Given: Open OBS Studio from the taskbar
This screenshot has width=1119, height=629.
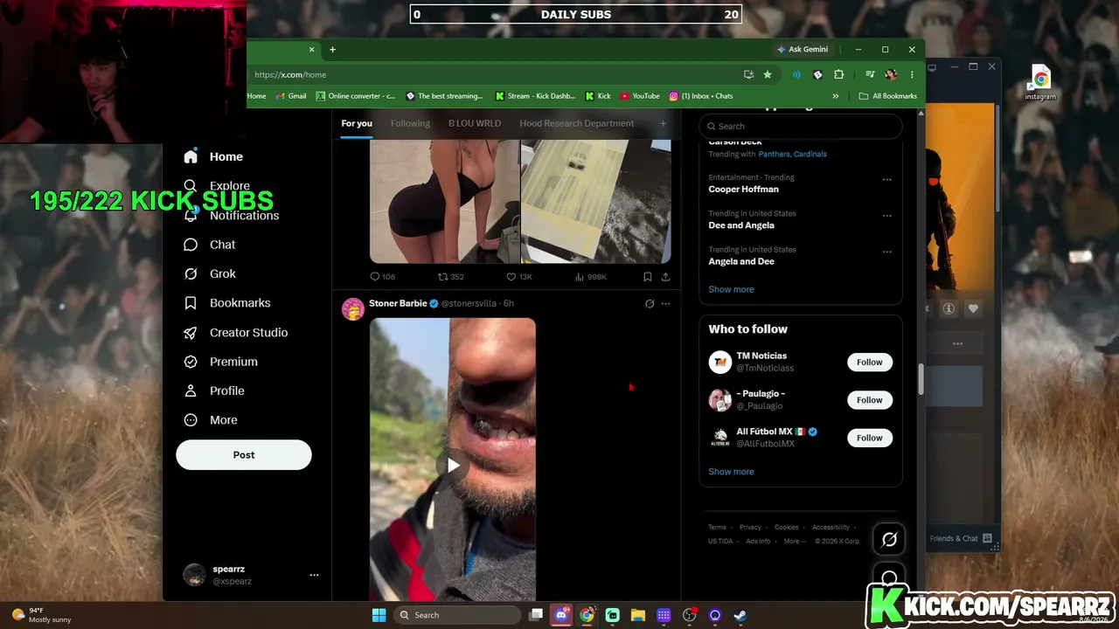Looking at the screenshot, I should pos(689,615).
